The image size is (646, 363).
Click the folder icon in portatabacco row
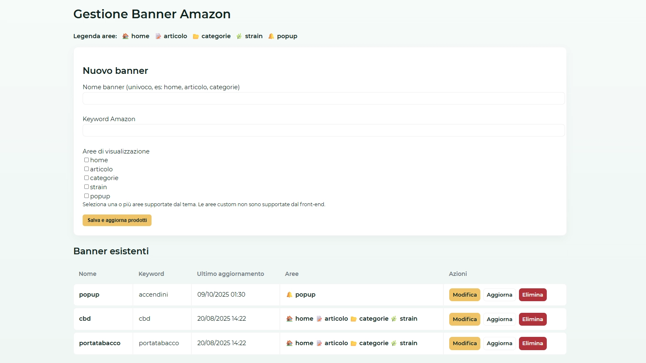[354, 344]
